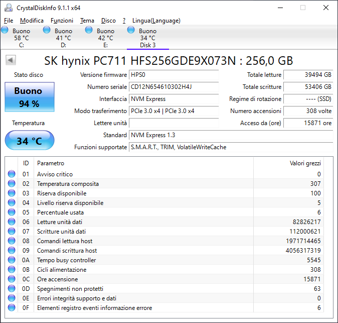The image size is (338, 323).
Task: Select the D: drive tab
Action: [x=63, y=38]
